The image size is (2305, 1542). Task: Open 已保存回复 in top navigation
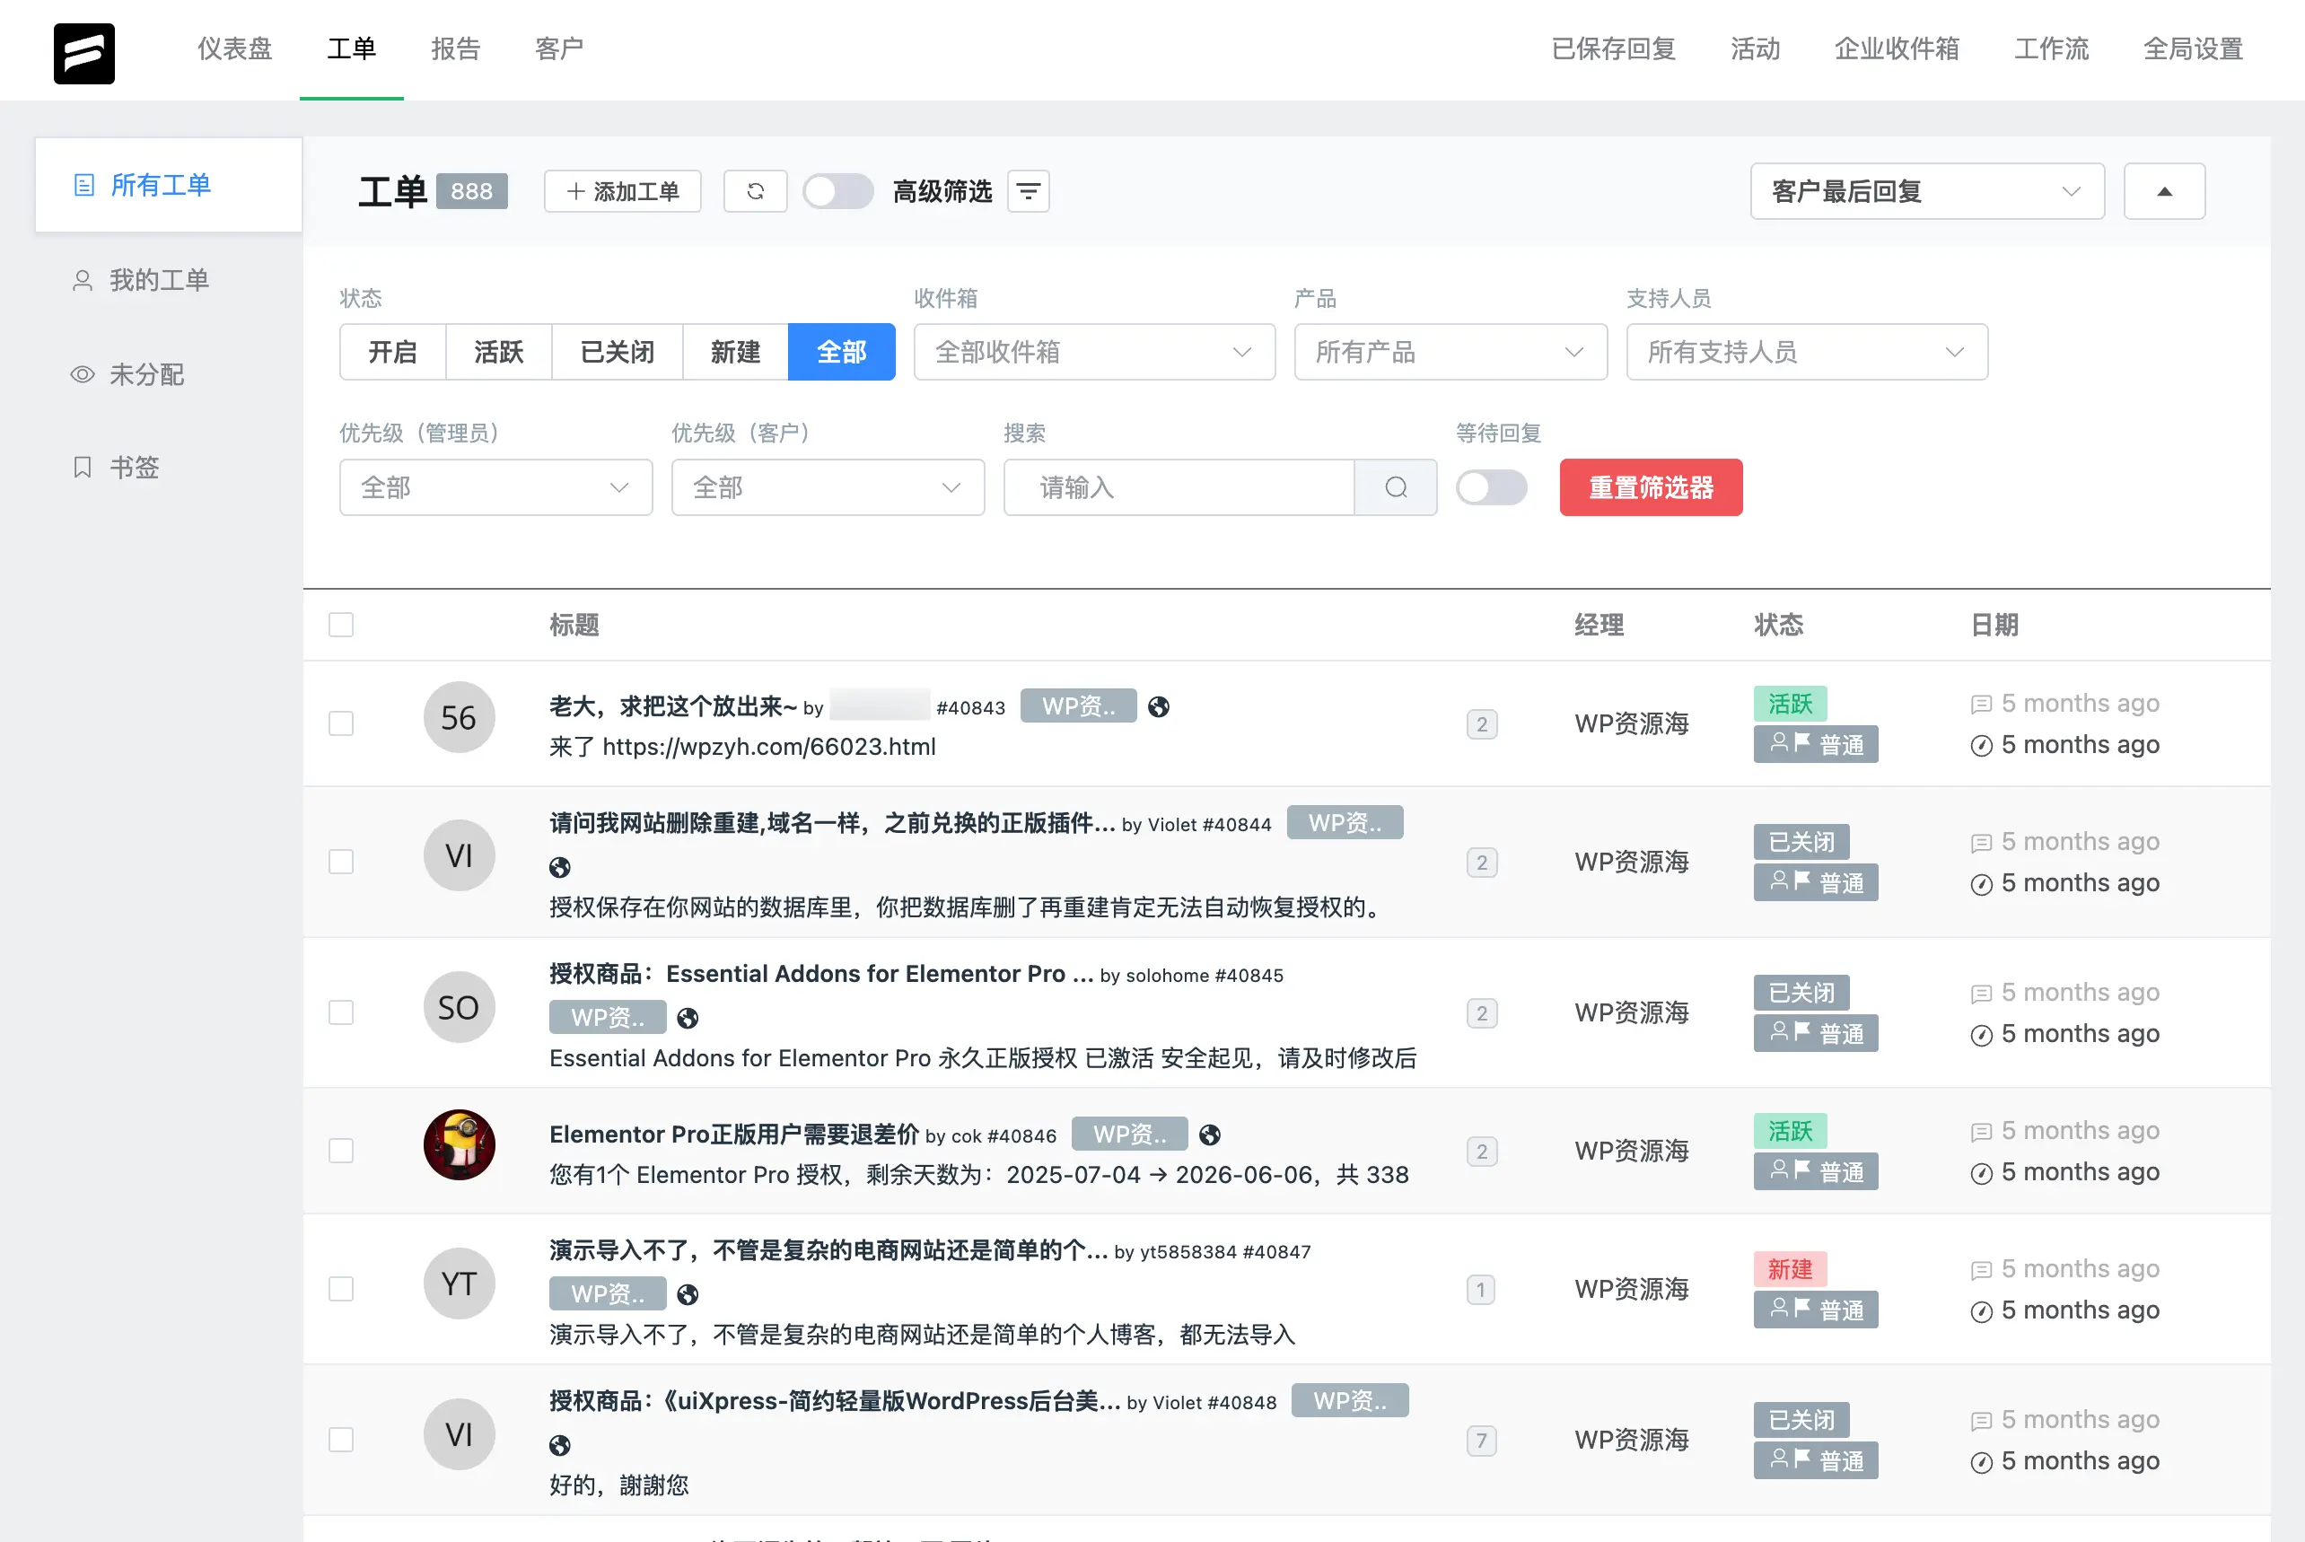pyautogui.click(x=1614, y=49)
